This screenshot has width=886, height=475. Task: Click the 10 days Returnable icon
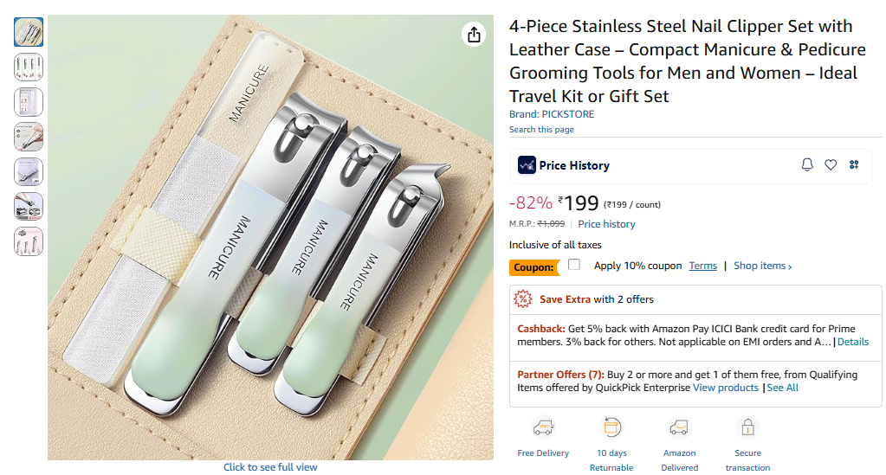click(x=611, y=427)
